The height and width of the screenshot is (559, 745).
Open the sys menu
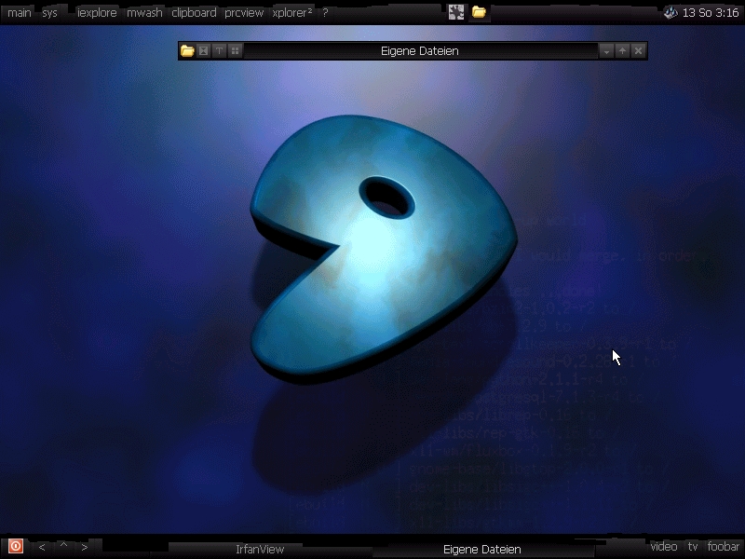(50, 13)
